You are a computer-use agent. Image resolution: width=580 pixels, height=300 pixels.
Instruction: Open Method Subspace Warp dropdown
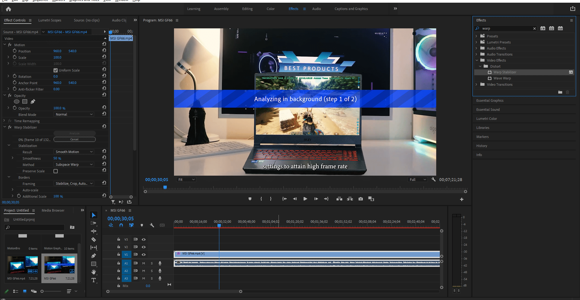pyautogui.click(x=74, y=164)
